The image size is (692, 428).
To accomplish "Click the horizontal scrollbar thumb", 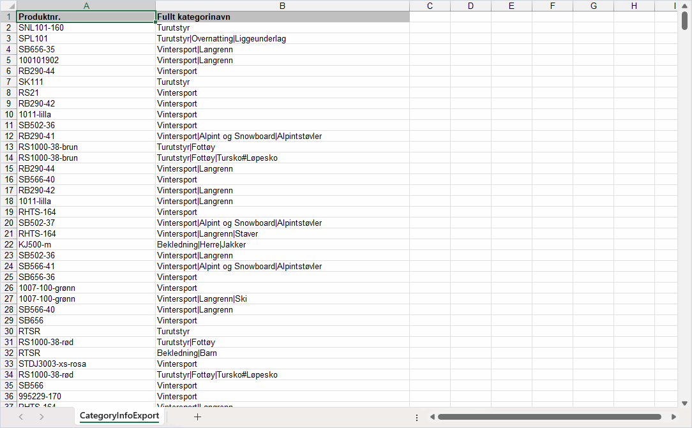I will (549, 417).
